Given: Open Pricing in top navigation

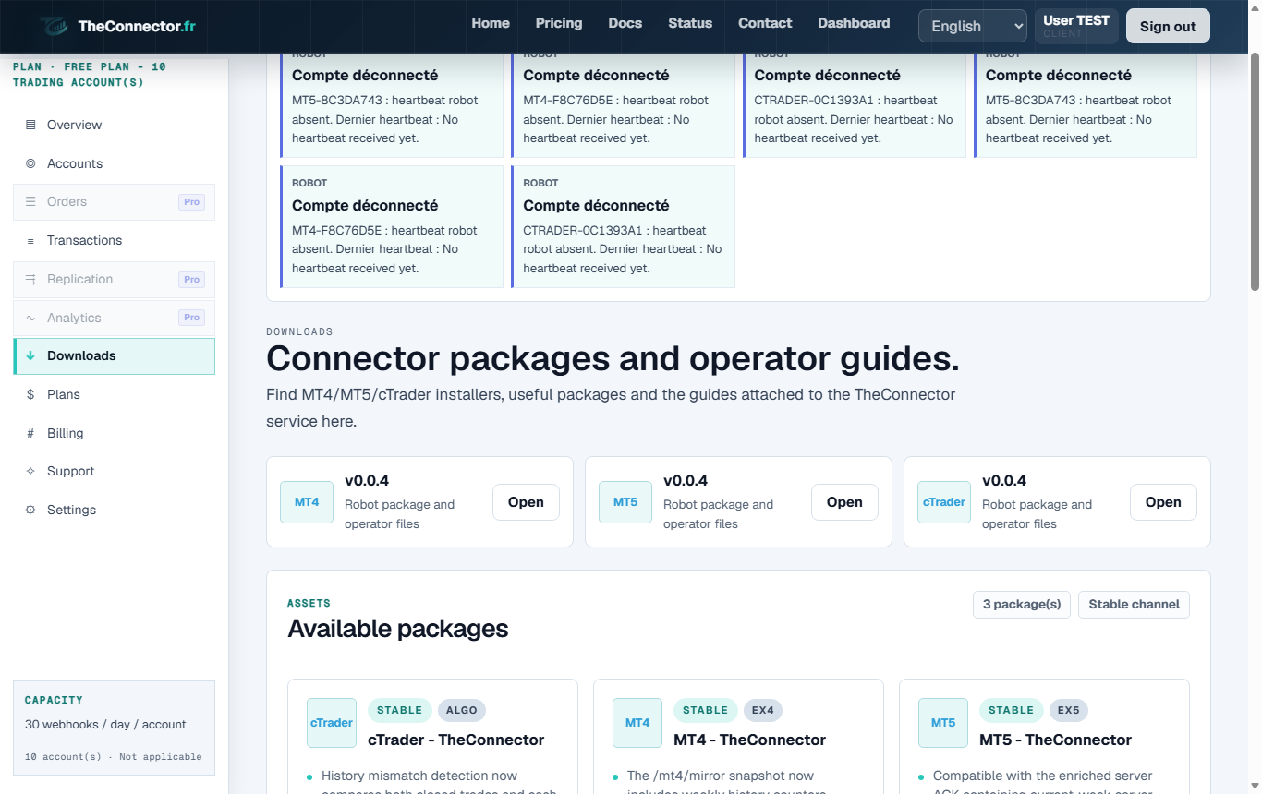Looking at the screenshot, I should click(x=559, y=23).
